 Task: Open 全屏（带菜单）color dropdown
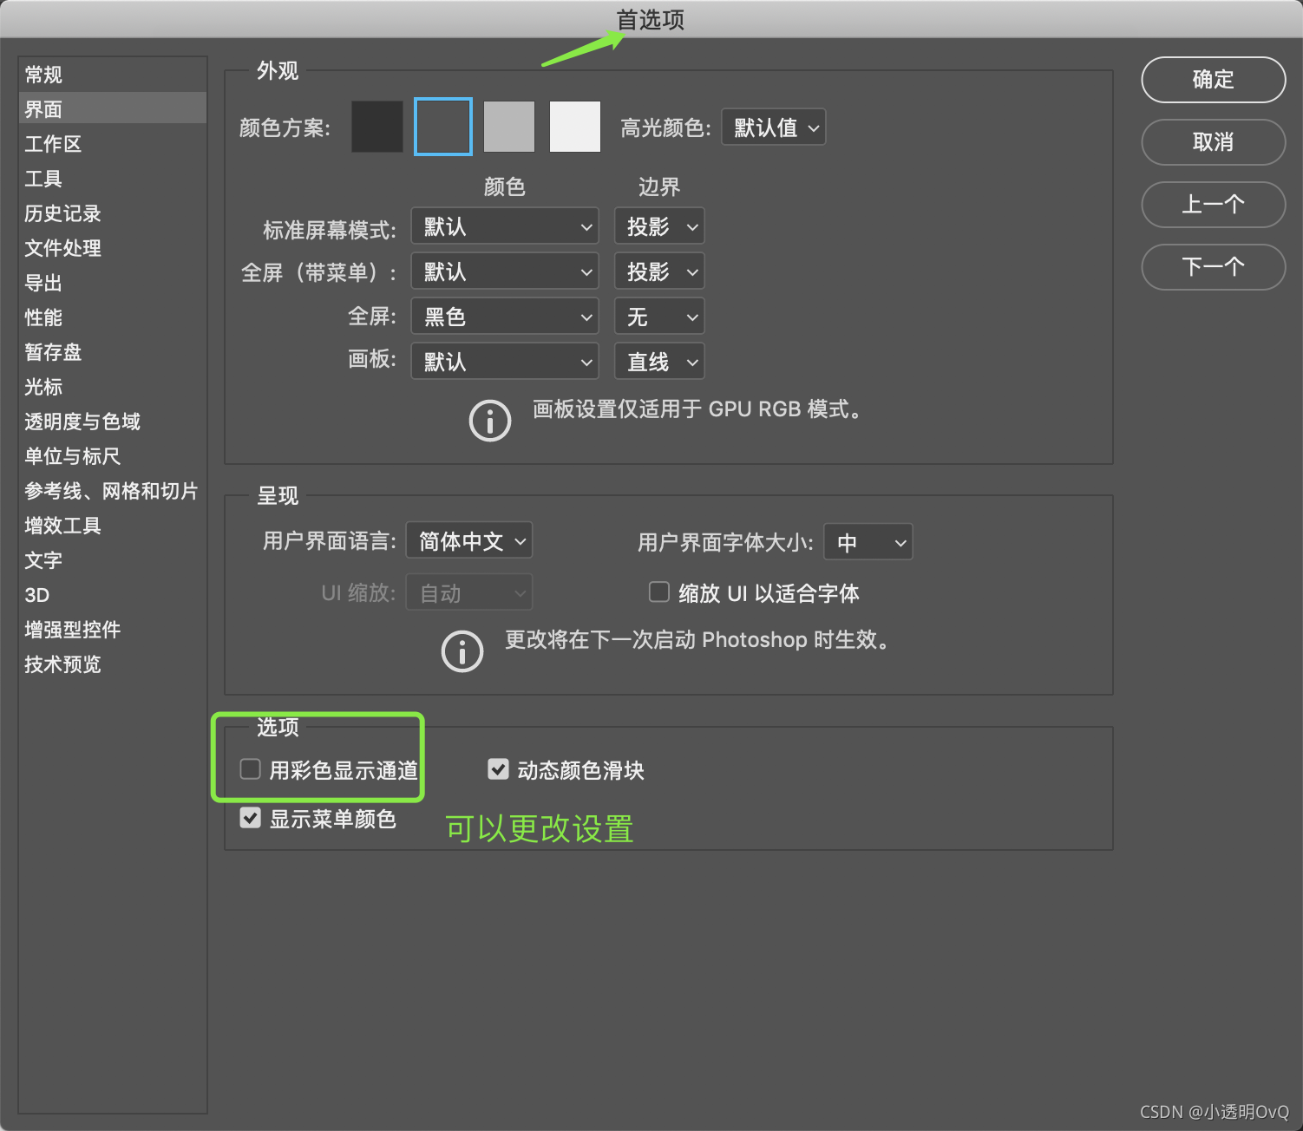pos(505,271)
